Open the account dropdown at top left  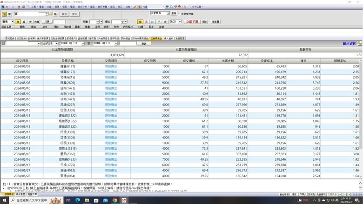tap(47, 14)
